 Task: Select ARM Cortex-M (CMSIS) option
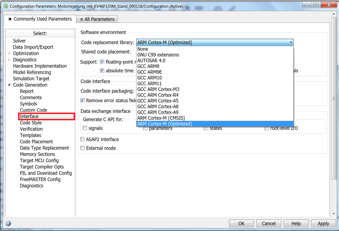coord(215,118)
